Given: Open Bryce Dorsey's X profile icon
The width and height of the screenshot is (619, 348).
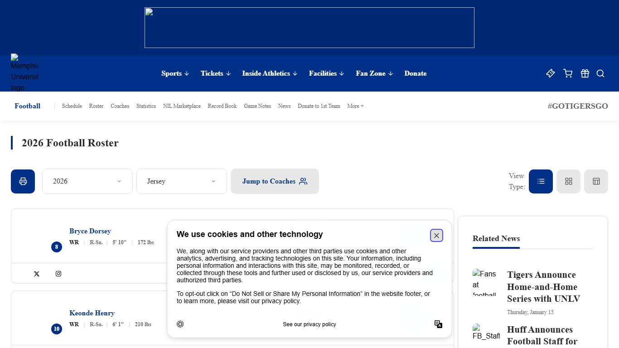Looking at the screenshot, I should (37, 274).
